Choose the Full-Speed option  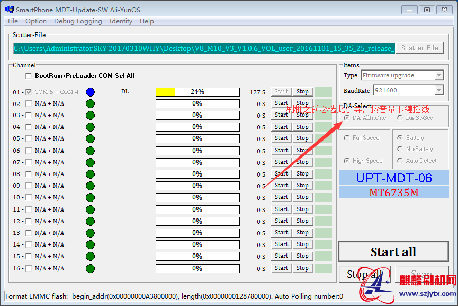pyautogui.click(x=347, y=138)
